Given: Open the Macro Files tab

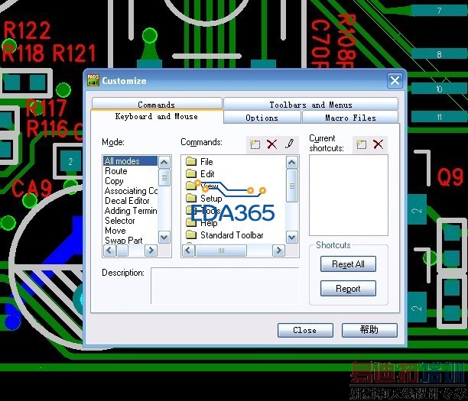Looking at the screenshot, I should 350,118.
